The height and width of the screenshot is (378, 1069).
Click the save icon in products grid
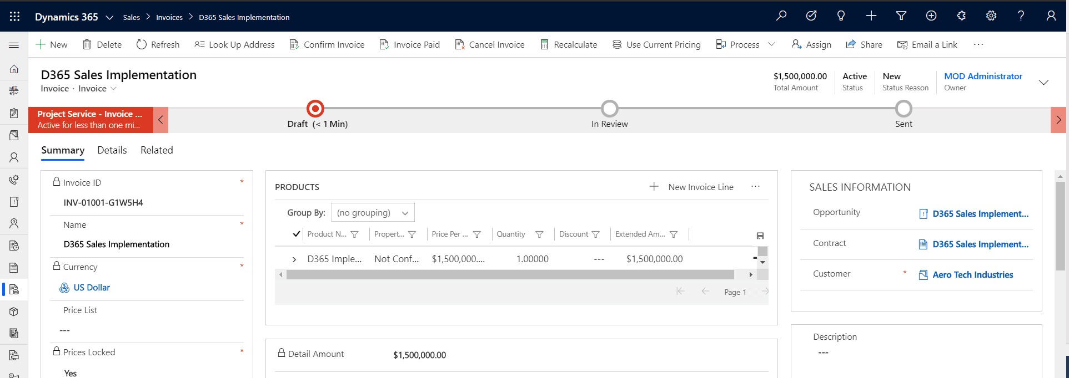pos(760,236)
